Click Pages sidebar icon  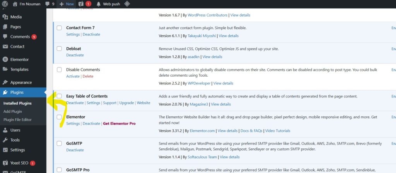(5, 27)
